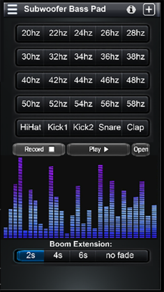Hit the 56hz pad
Image resolution: width=164 pixels, height=292 pixels.
coord(109,104)
